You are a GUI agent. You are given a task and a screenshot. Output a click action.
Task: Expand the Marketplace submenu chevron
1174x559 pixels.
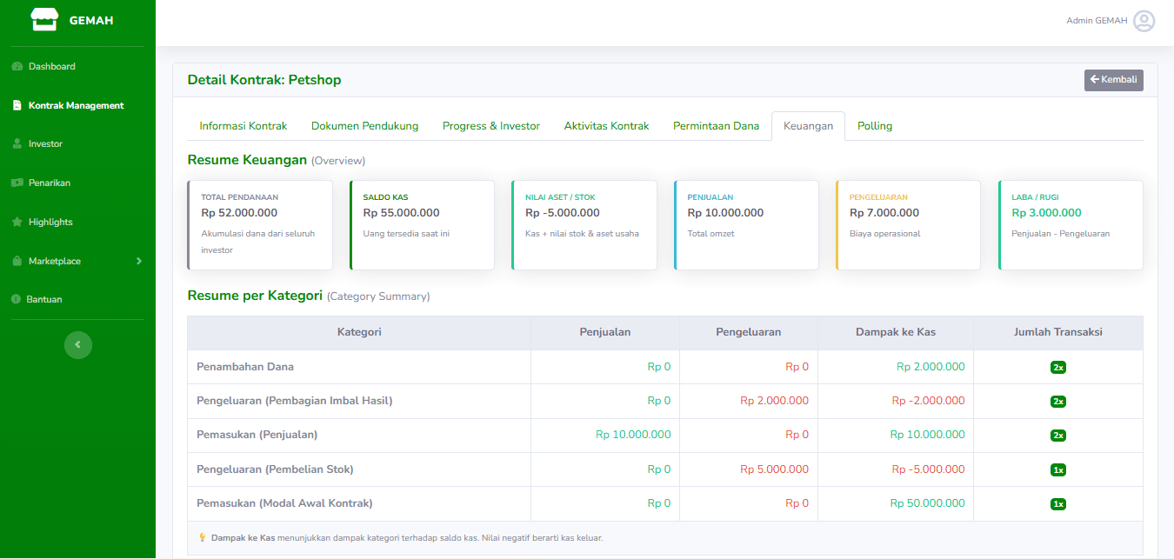(x=138, y=261)
